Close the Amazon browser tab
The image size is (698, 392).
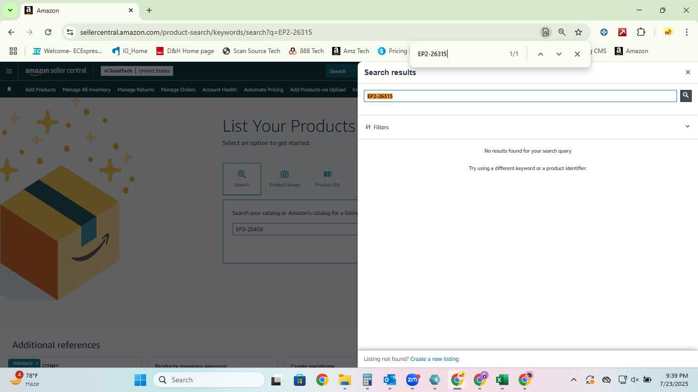(131, 10)
